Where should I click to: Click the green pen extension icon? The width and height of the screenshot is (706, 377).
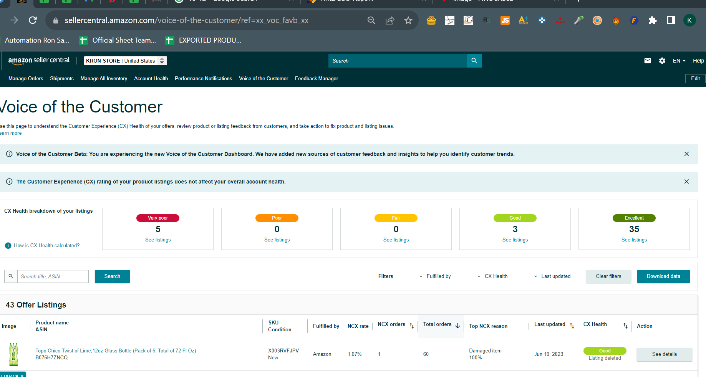579,20
